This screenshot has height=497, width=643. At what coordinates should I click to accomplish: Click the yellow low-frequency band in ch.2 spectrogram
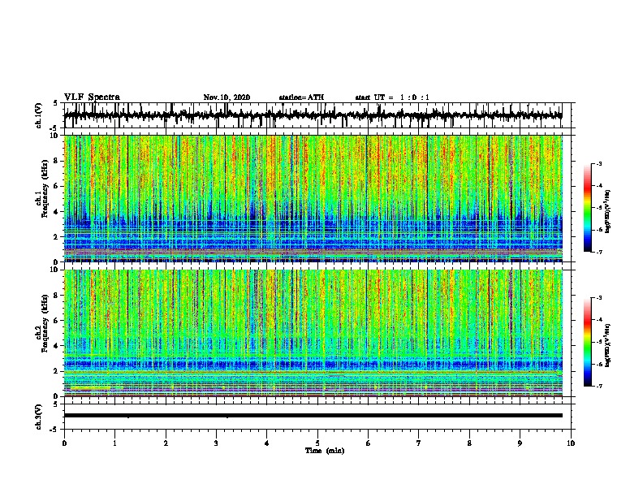[x=90, y=387]
